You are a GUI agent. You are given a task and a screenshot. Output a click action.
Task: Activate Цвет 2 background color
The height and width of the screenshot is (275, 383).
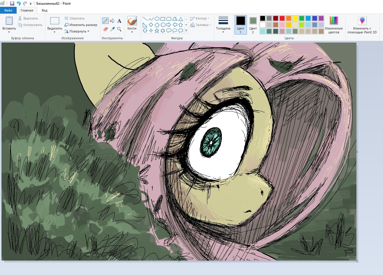[253, 25]
